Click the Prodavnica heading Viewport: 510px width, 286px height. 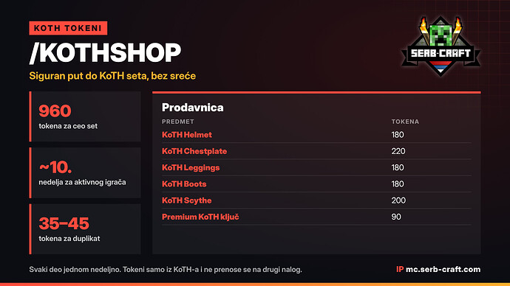(193, 108)
